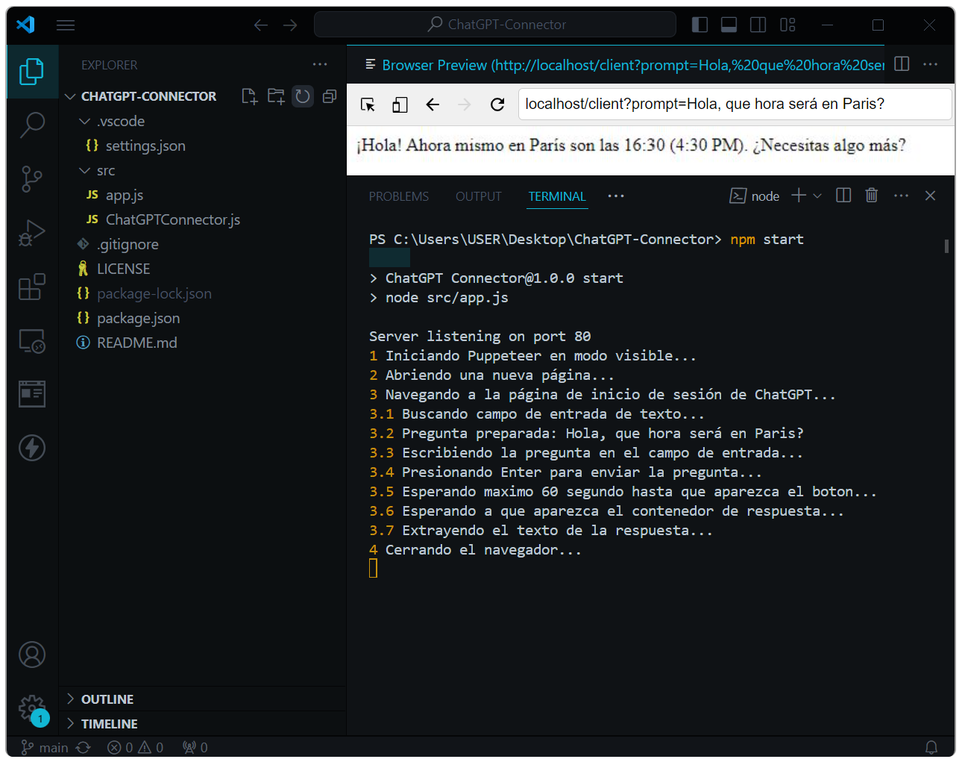Click the New File icon in explorer
Image resolution: width=962 pixels, height=765 pixels.
click(249, 96)
